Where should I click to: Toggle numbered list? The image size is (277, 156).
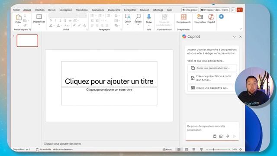(100, 16)
